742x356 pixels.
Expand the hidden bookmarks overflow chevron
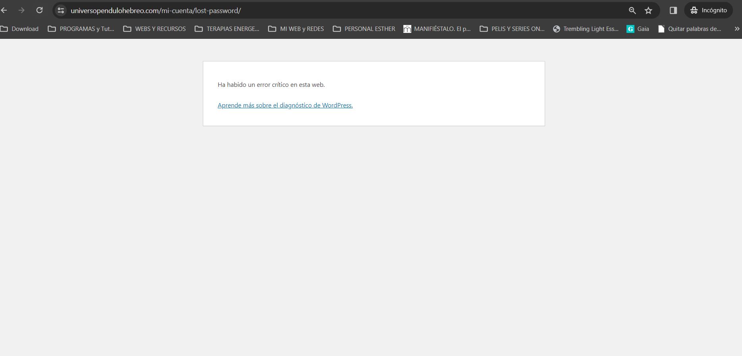point(737,29)
